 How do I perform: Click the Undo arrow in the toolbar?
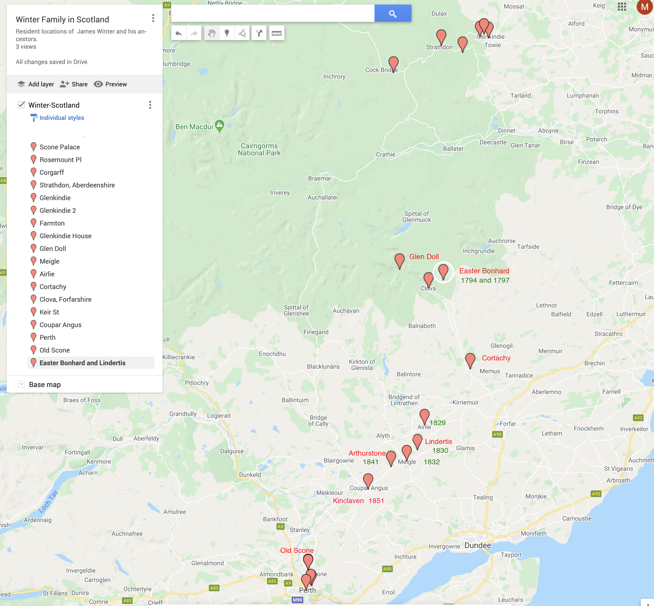(179, 33)
